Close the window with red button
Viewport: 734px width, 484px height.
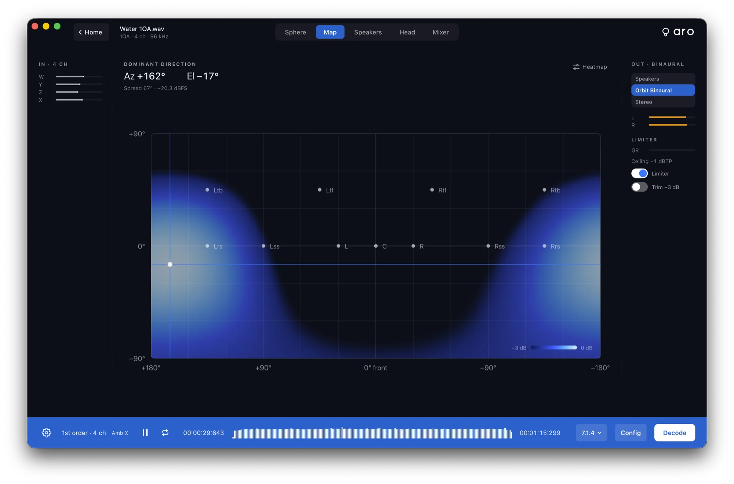click(x=35, y=26)
